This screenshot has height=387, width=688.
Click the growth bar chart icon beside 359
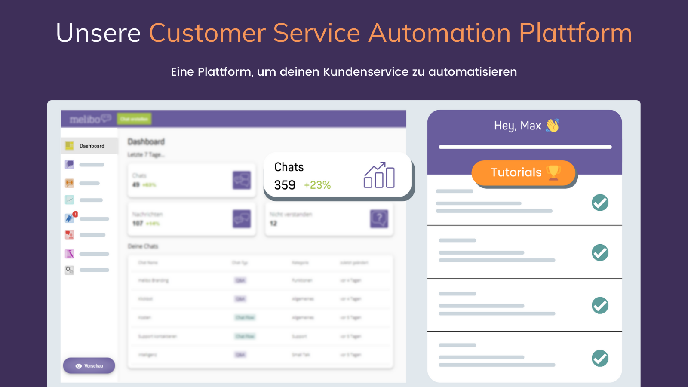click(x=379, y=175)
